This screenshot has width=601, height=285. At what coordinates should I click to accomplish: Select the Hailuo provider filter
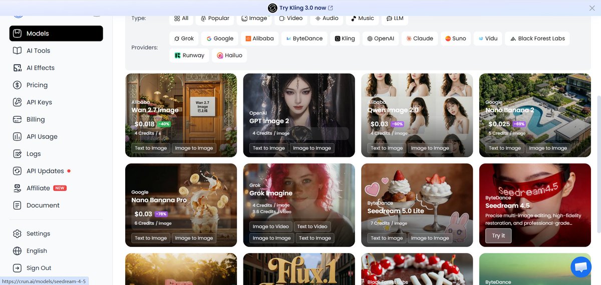pos(229,55)
